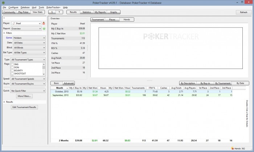Switch to the Basic view
This screenshot has width=254, height=152.
[57, 83]
